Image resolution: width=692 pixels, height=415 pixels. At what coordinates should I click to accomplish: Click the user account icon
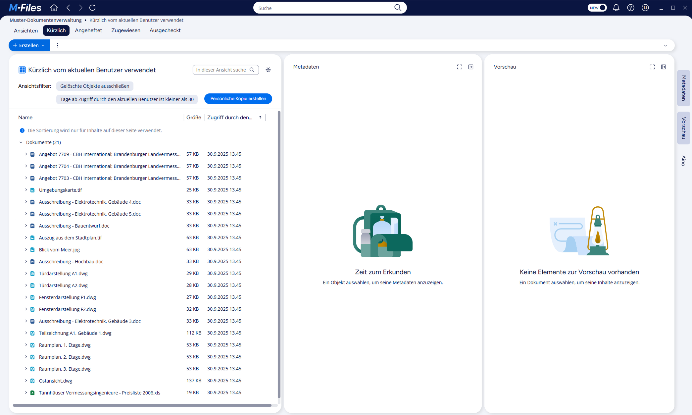click(645, 8)
